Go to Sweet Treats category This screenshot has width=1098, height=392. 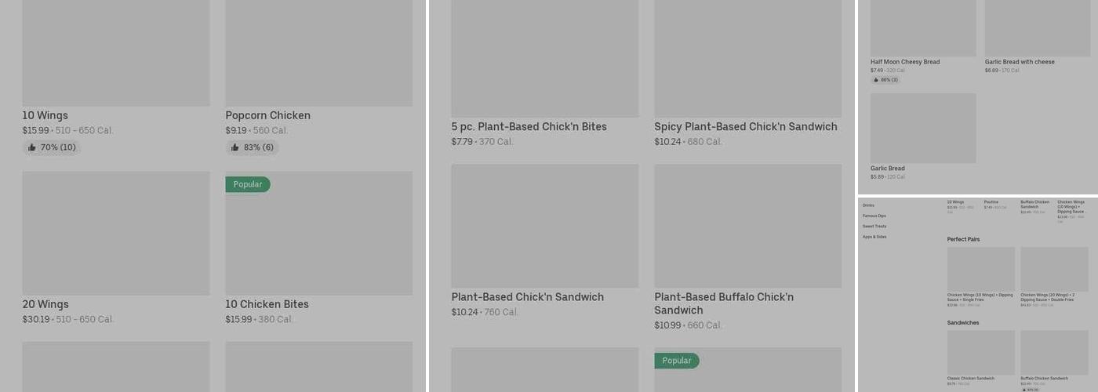(874, 226)
